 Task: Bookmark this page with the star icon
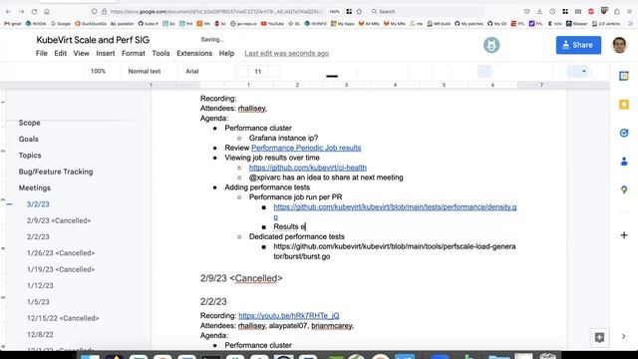coord(359,11)
